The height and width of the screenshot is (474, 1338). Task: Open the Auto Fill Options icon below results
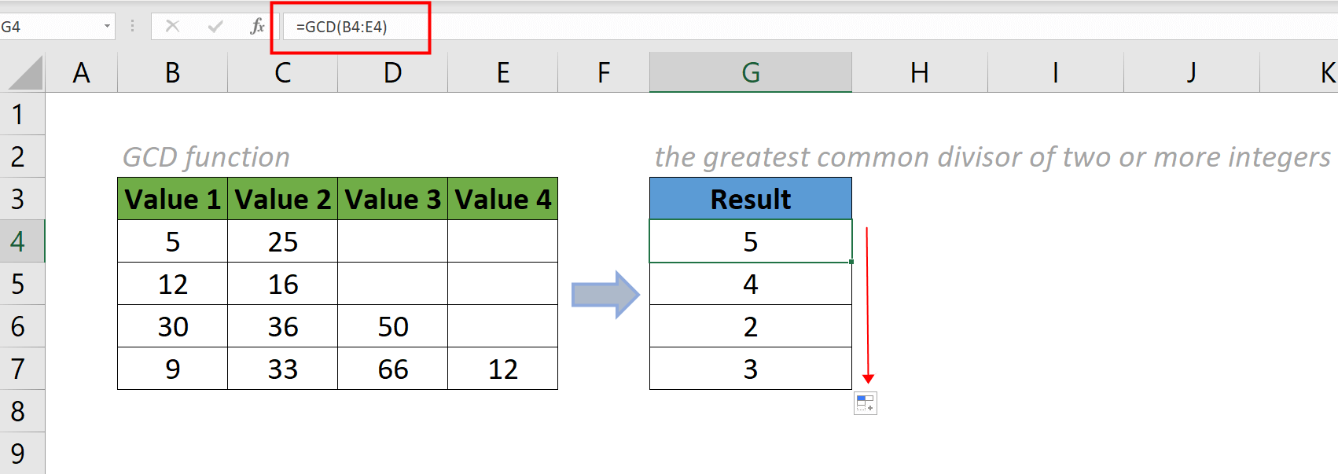(866, 403)
